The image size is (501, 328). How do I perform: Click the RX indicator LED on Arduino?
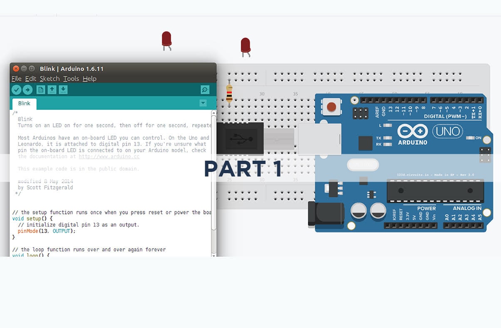387,144
